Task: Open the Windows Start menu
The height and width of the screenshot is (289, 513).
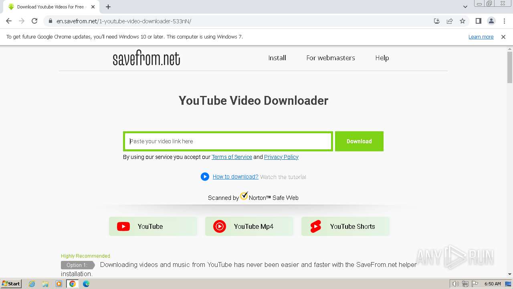Action: click(x=11, y=284)
